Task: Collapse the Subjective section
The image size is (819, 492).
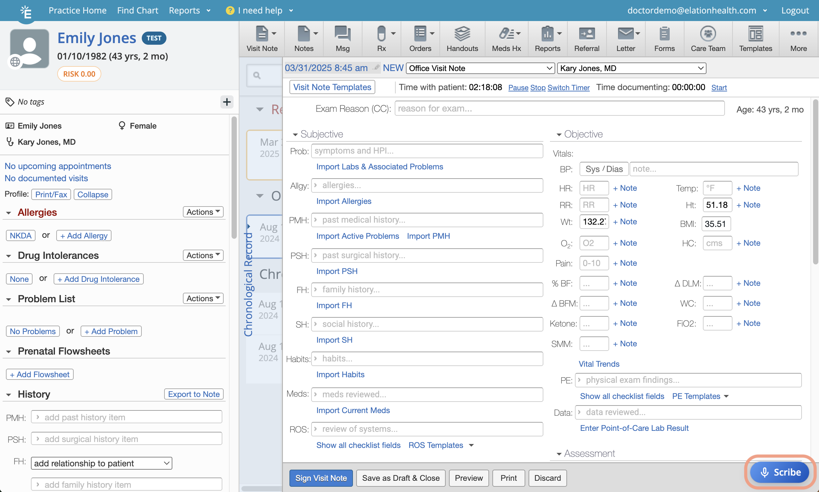Action: (x=295, y=135)
